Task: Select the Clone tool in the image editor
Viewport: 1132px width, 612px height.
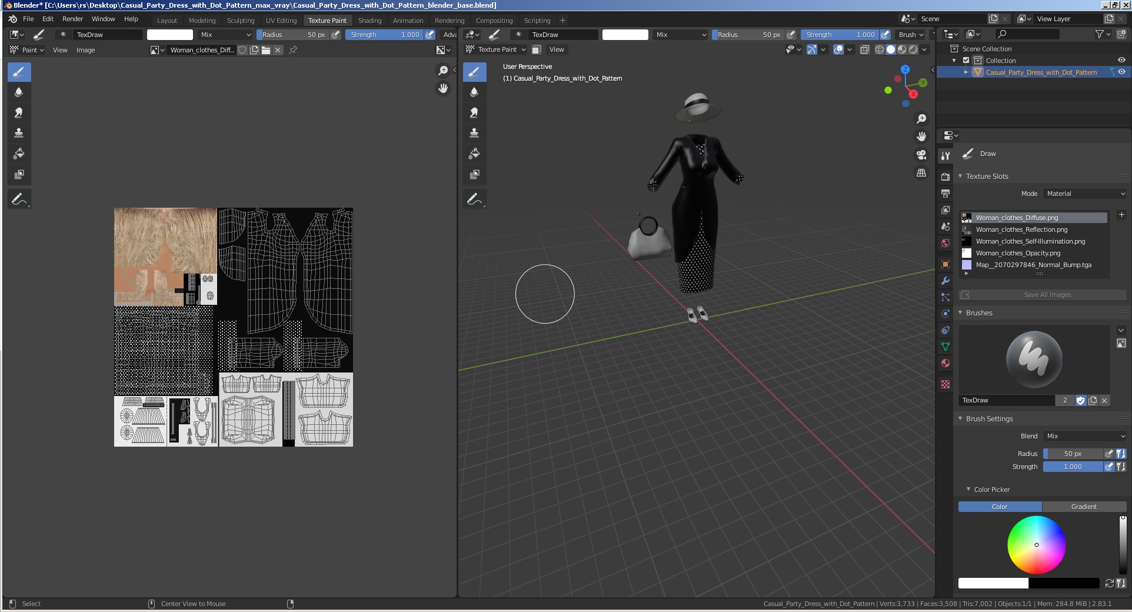Action: [x=19, y=134]
